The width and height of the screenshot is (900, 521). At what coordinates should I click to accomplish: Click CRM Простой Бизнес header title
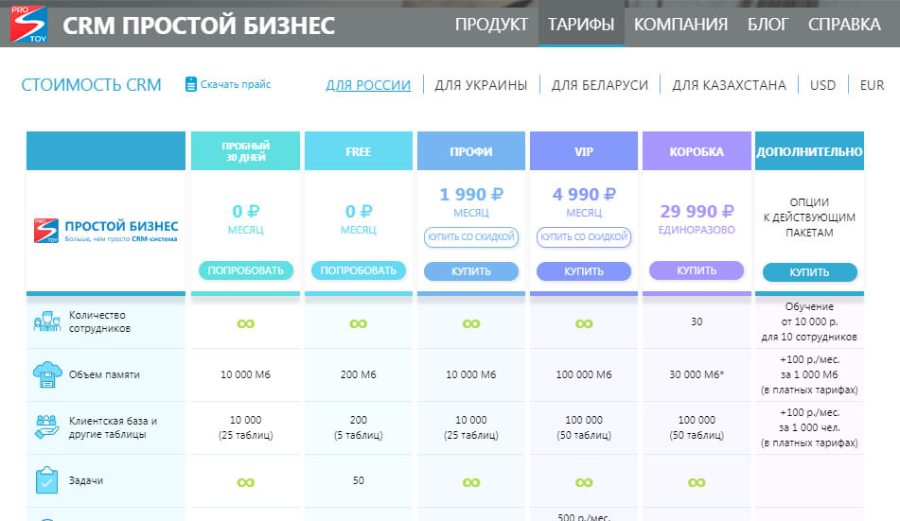[199, 26]
